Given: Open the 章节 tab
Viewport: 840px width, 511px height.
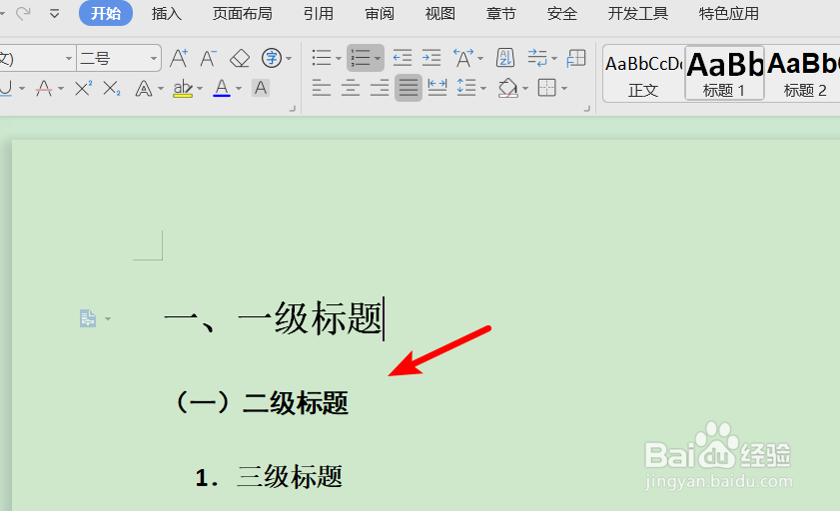Looking at the screenshot, I should (500, 13).
